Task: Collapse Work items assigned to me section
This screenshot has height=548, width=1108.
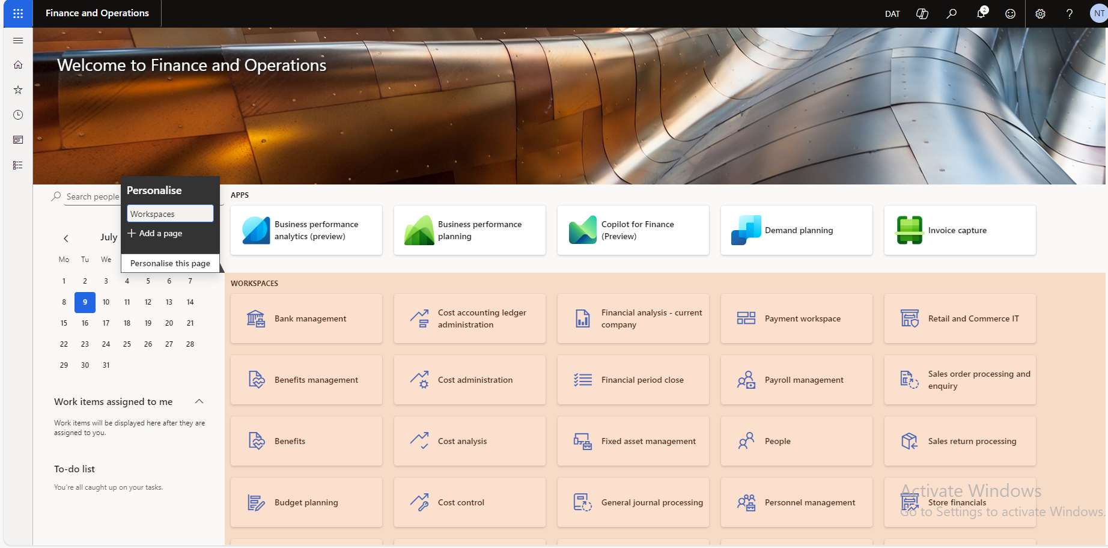Action: [199, 401]
